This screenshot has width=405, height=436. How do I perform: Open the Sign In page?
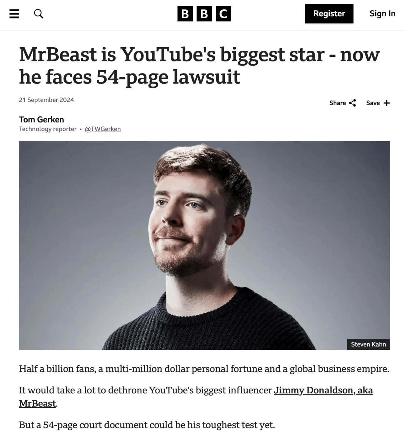click(x=382, y=14)
